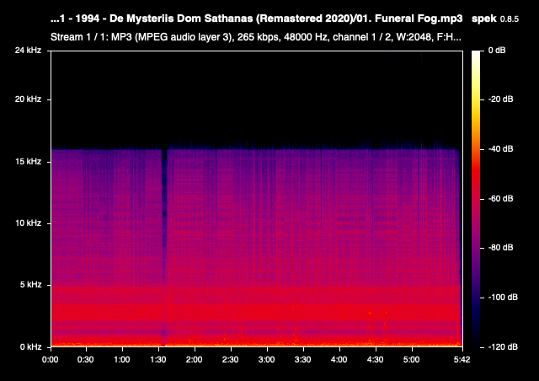539x381 pixels.
Task: Click the 20 kHz frequency axis label
Action: (x=28, y=99)
